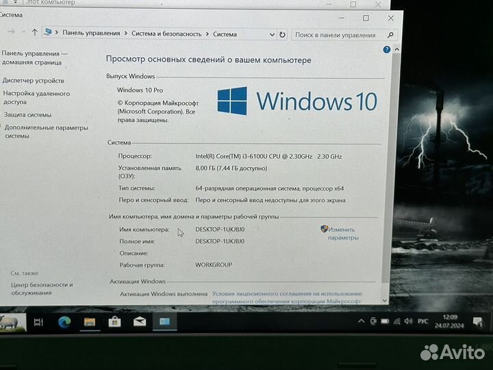Viewport: 493px width, 370px height.
Task: Click Изменить параметры link
Action: point(343,234)
